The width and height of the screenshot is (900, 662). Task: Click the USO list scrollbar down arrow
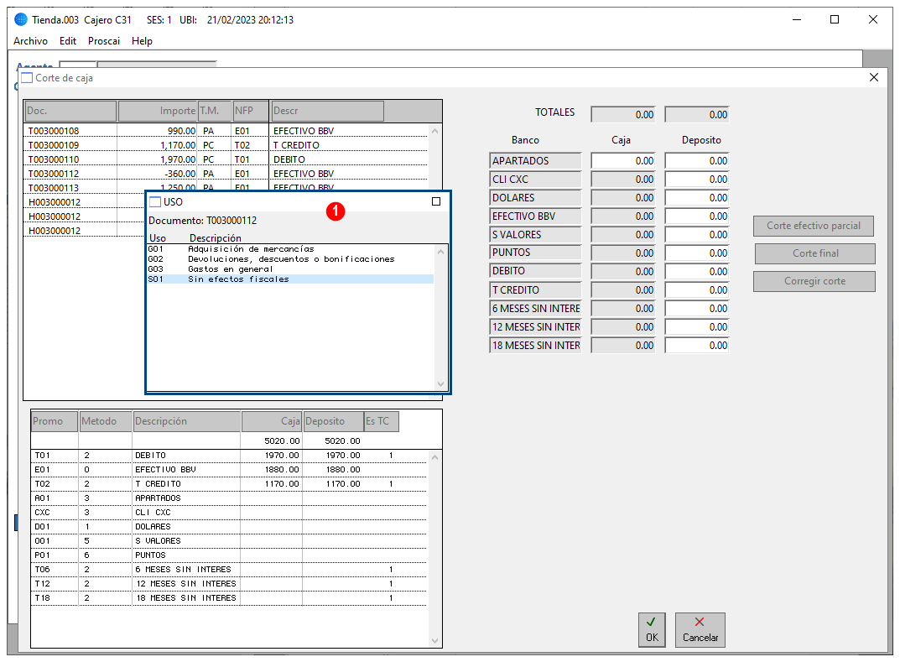441,384
